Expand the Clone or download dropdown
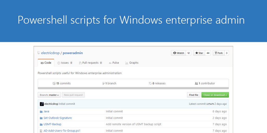Screen dimensions: 267x133 pos(215,95)
